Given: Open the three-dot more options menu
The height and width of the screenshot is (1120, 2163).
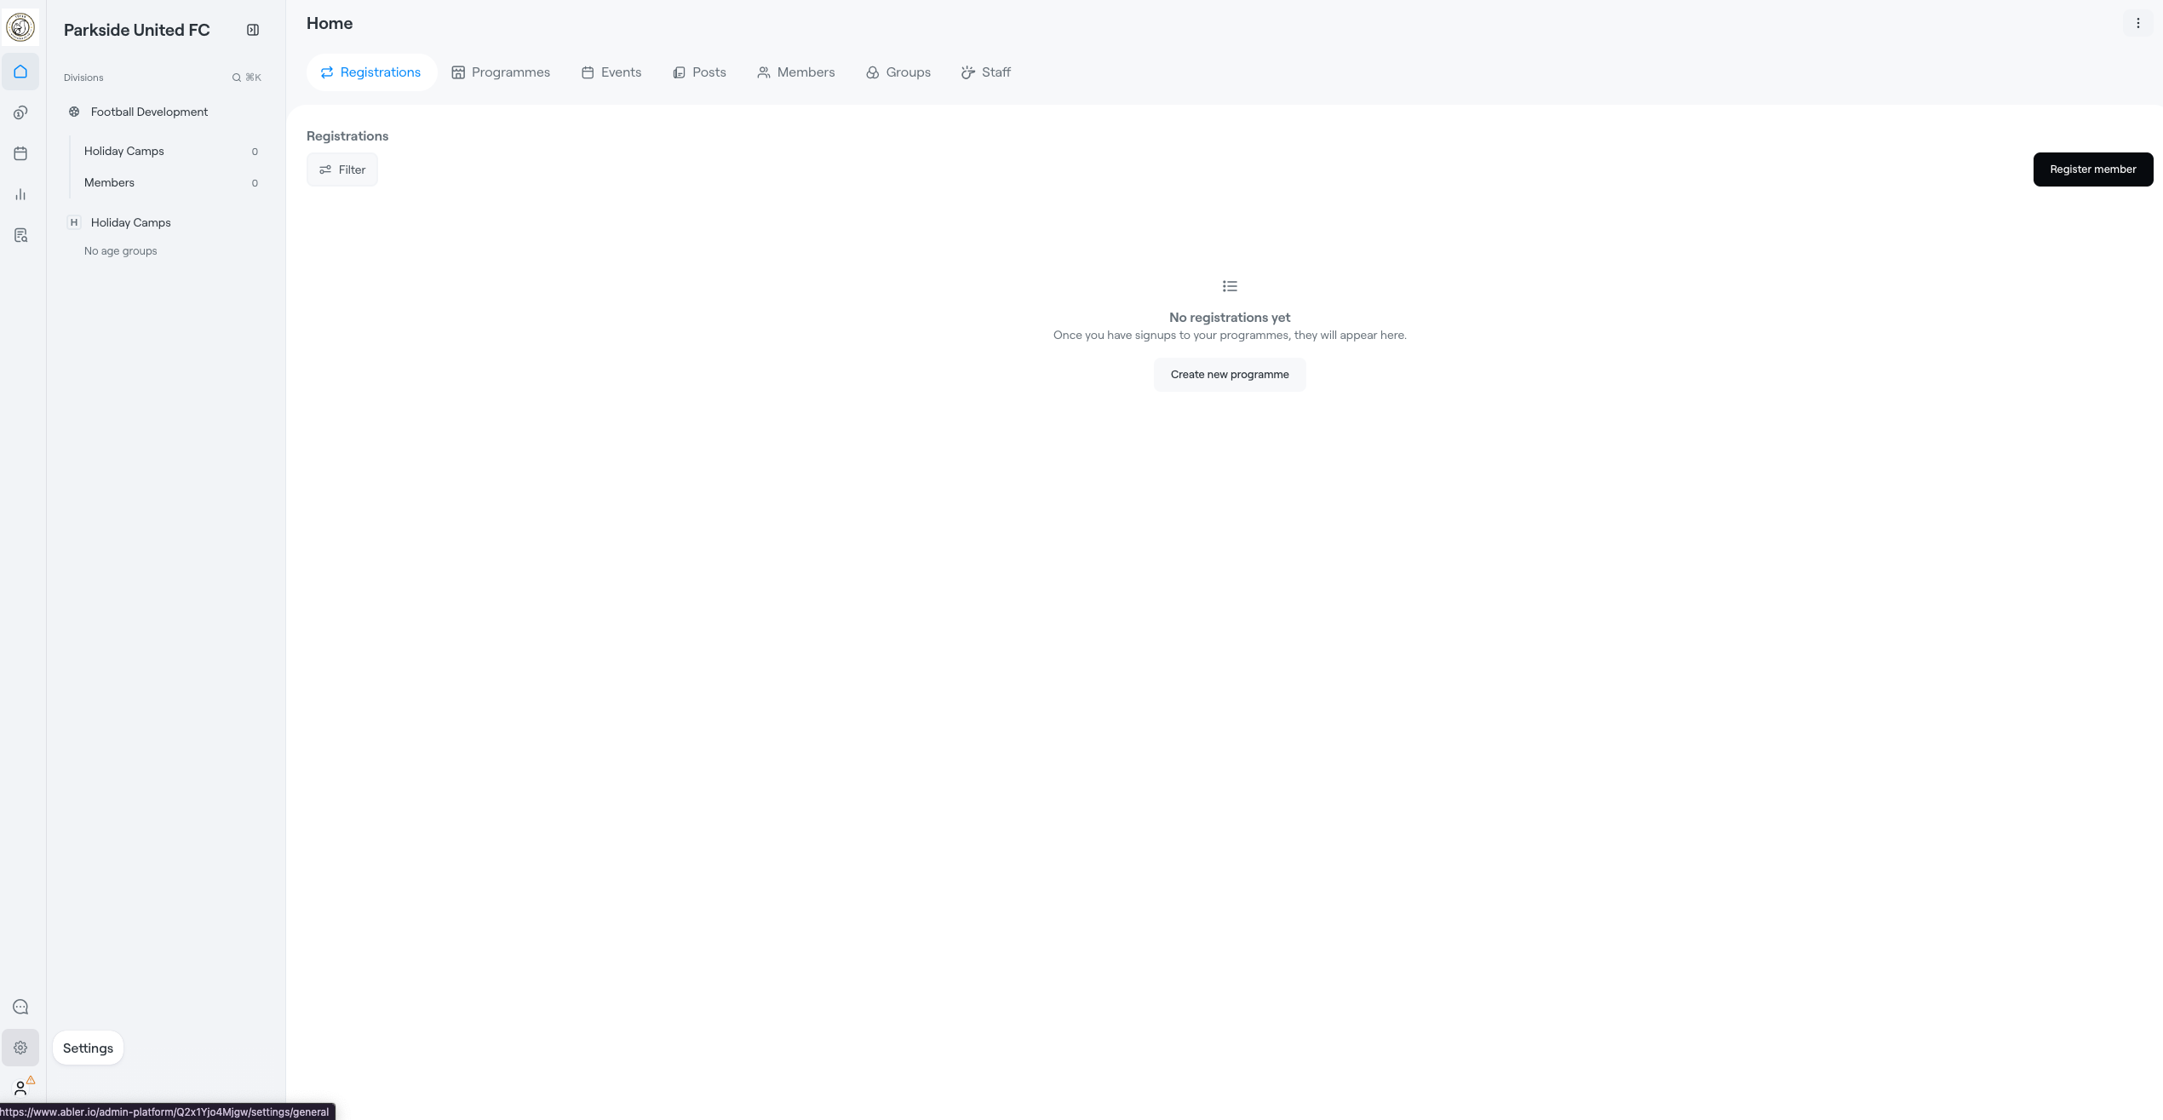Looking at the screenshot, I should click(x=2137, y=23).
